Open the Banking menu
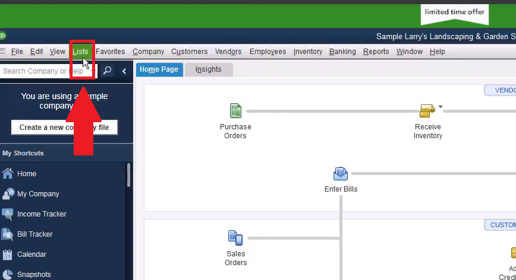The height and width of the screenshot is (280, 516). [342, 52]
